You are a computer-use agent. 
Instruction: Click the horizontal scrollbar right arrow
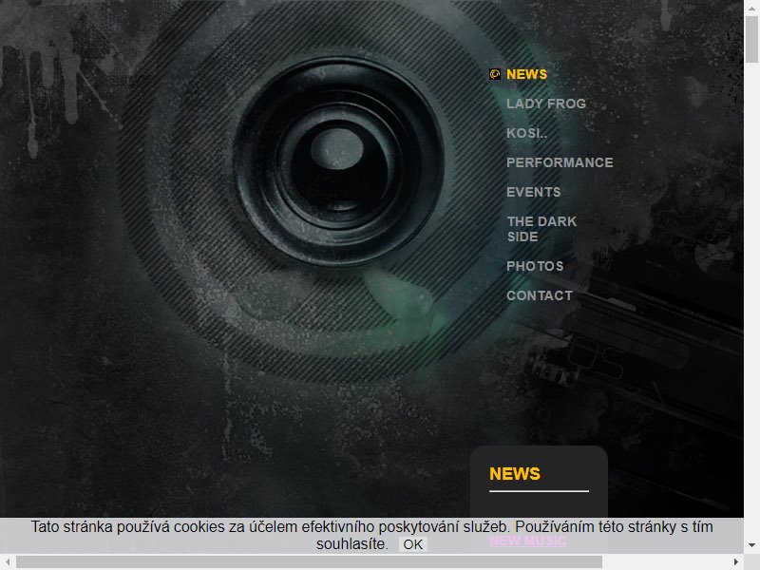coord(735,561)
